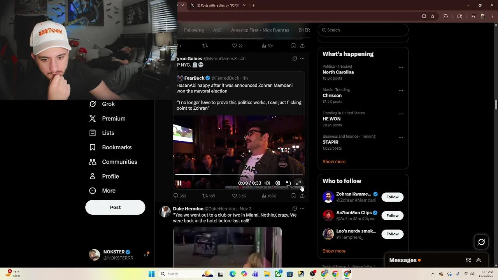Switch to the Following timeline tab
This screenshot has height=280, width=498.
194,30
